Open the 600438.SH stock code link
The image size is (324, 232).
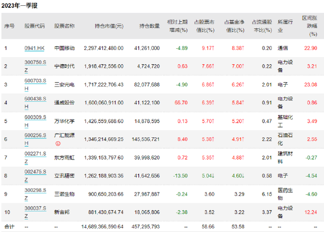pyautogui.click(x=35, y=102)
